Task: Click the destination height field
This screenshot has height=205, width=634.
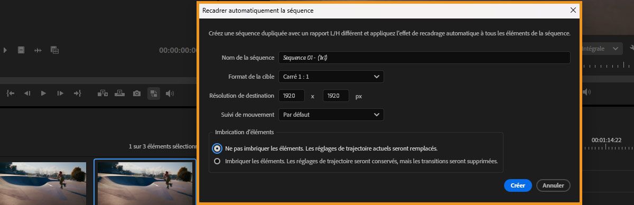Action: pyautogui.click(x=336, y=96)
